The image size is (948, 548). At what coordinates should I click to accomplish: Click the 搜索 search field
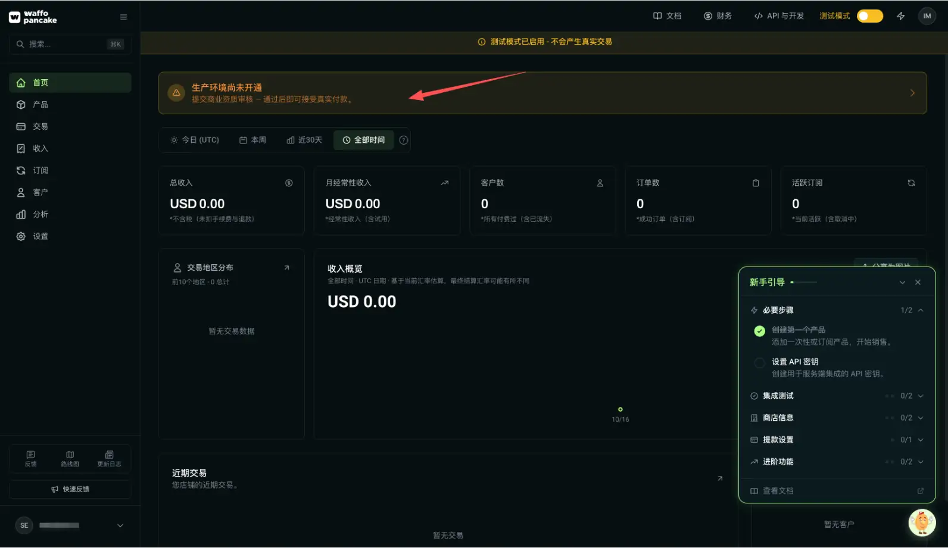tap(70, 44)
